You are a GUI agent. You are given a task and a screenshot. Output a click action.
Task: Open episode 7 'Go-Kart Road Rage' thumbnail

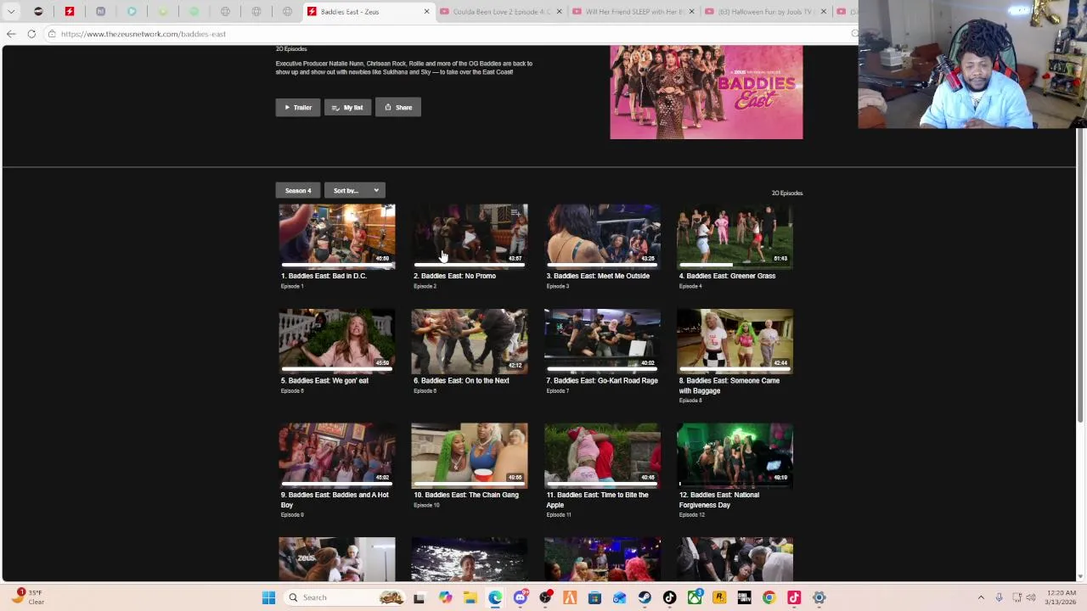point(602,340)
